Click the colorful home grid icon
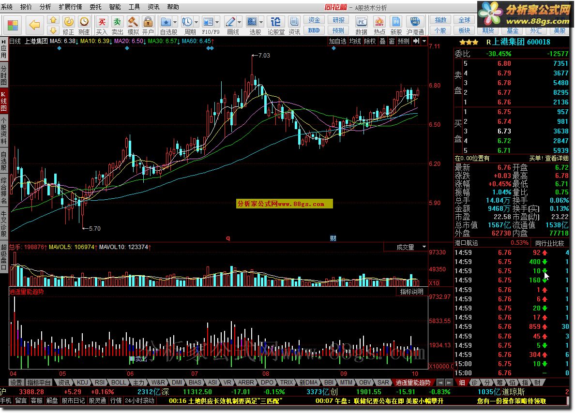Viewport: 575px width, 413px height. (x=13, y=25)
